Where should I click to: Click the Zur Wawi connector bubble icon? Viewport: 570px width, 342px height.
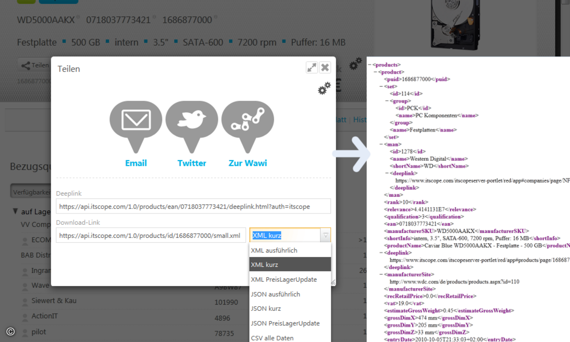tap(248, 126)
